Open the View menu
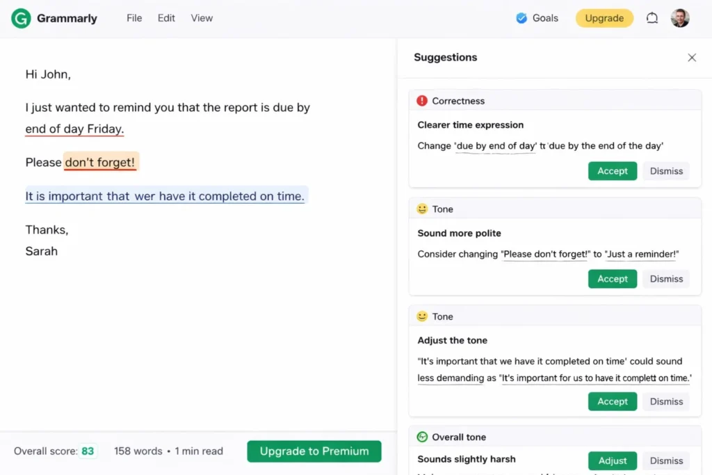Viewport: 712px width, 475px height. point(201,18)
